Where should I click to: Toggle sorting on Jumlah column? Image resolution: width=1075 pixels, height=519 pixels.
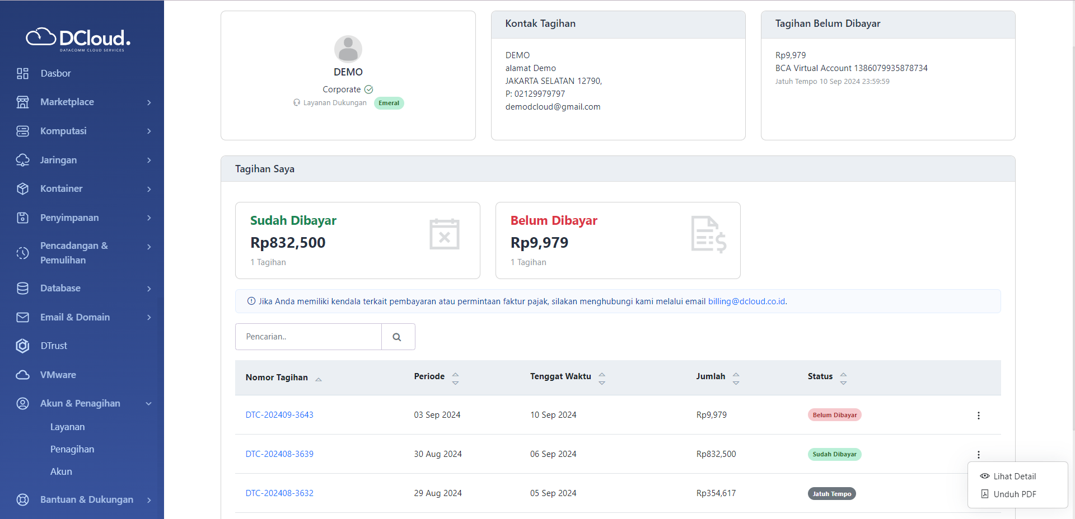(x=736, y=379)
